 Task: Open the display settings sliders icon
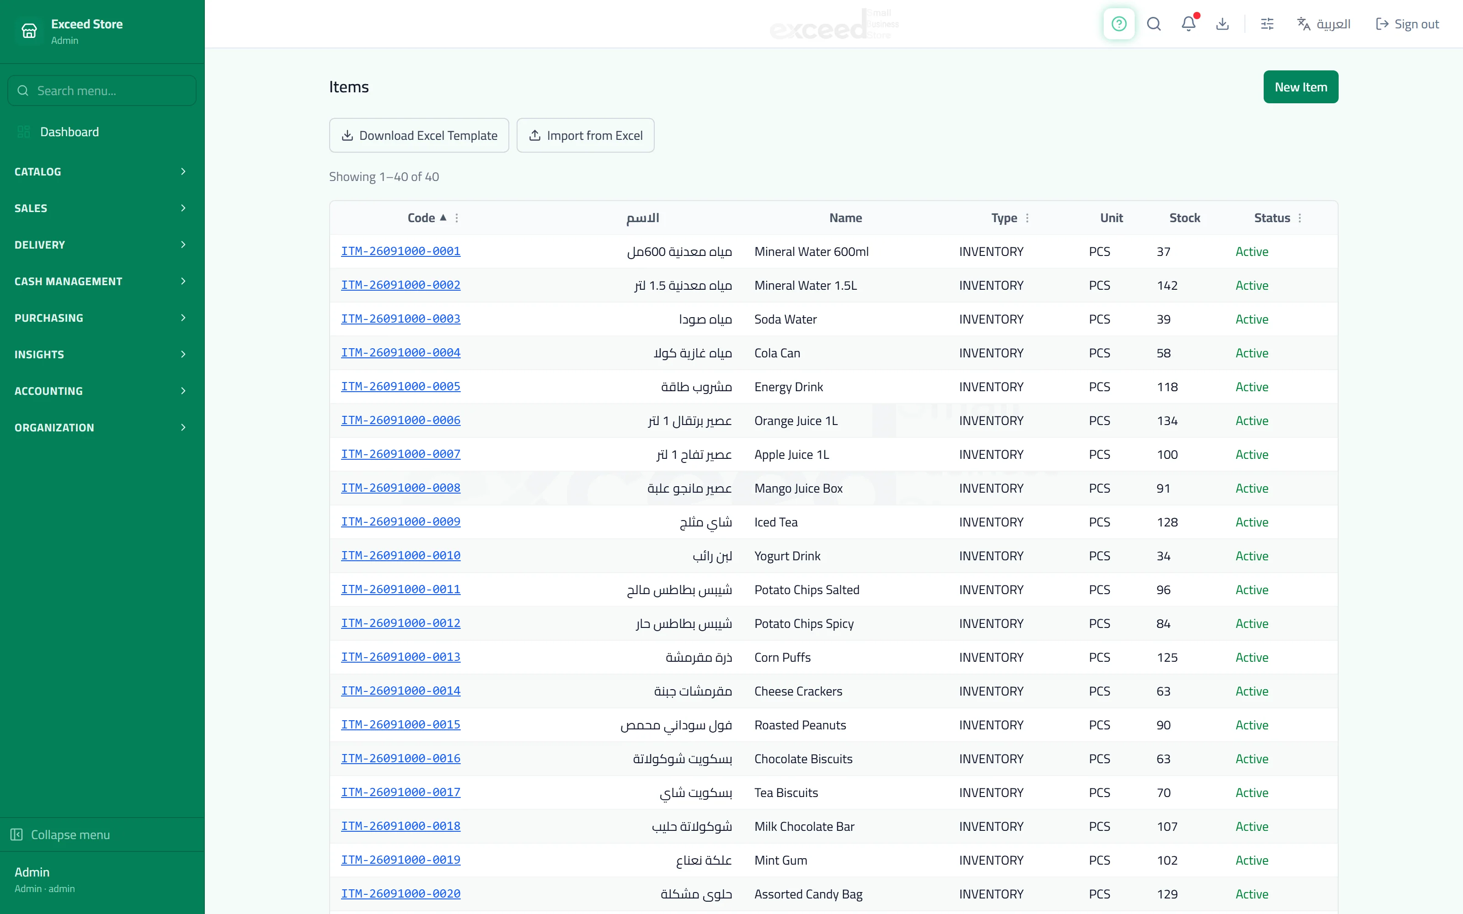point(1267,24)
